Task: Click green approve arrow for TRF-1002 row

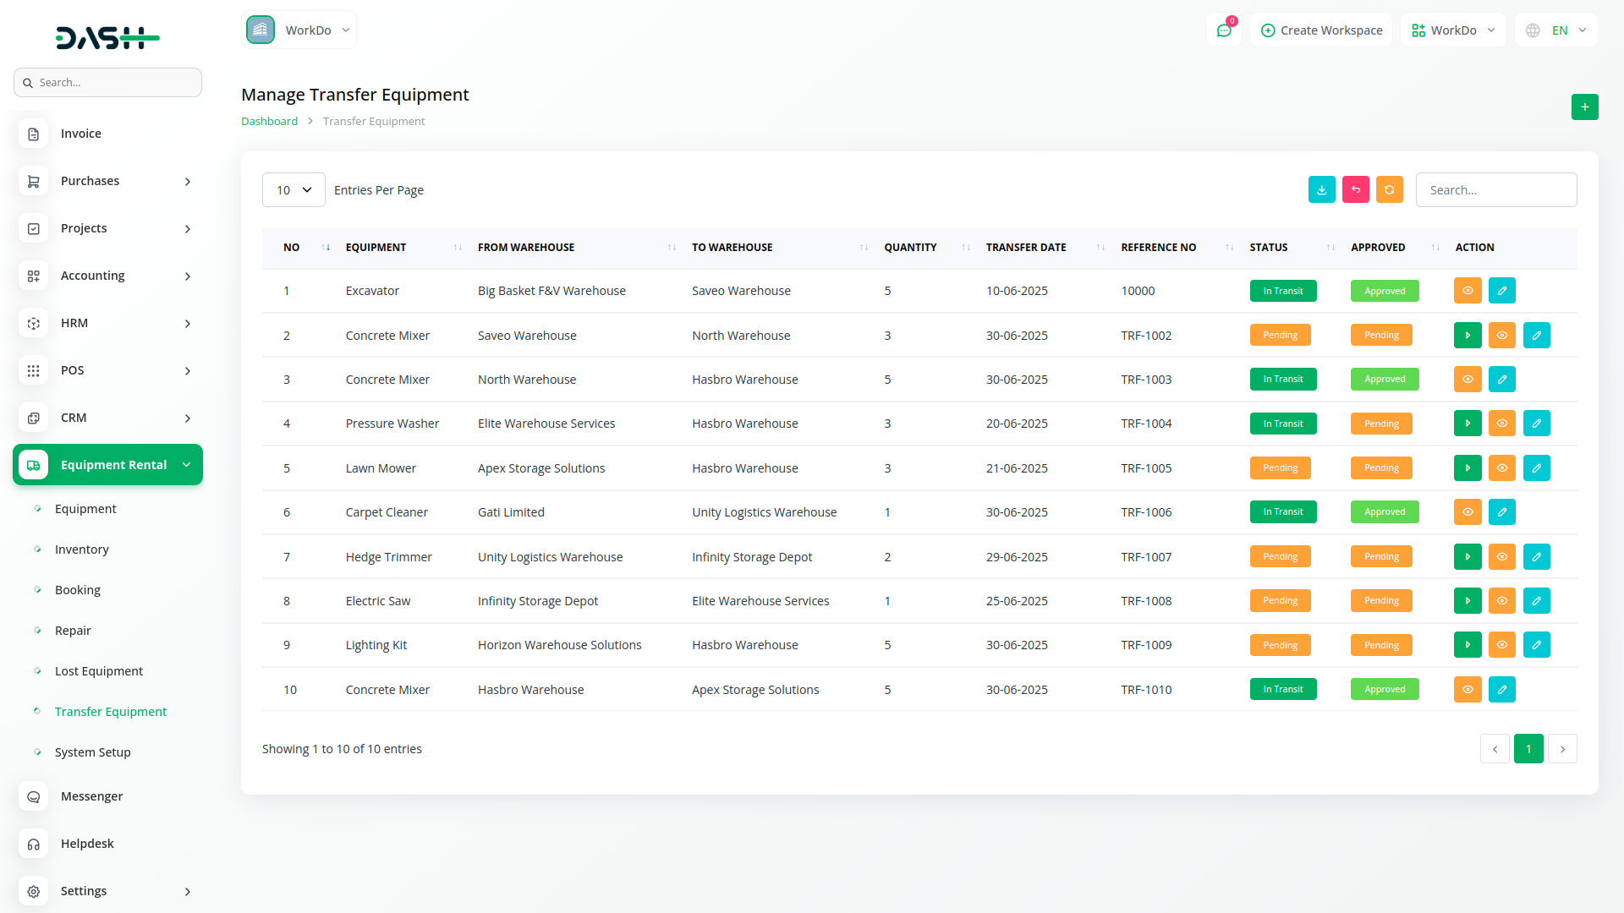Action: click(x=1468, y=336)
